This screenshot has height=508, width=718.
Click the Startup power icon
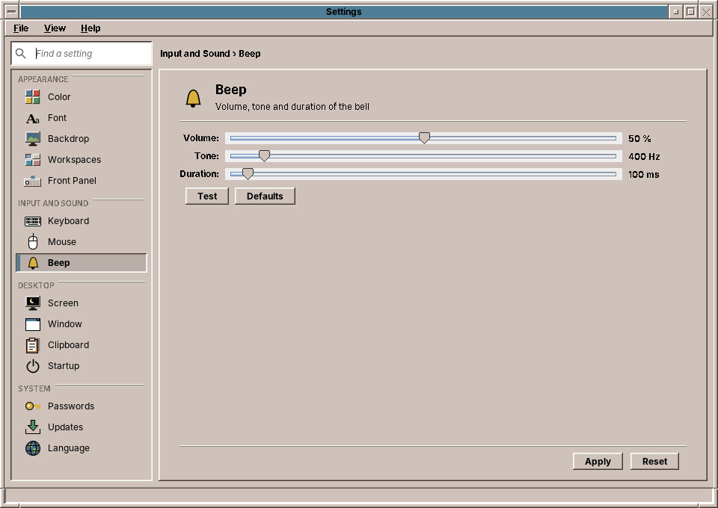pos(32,366)
